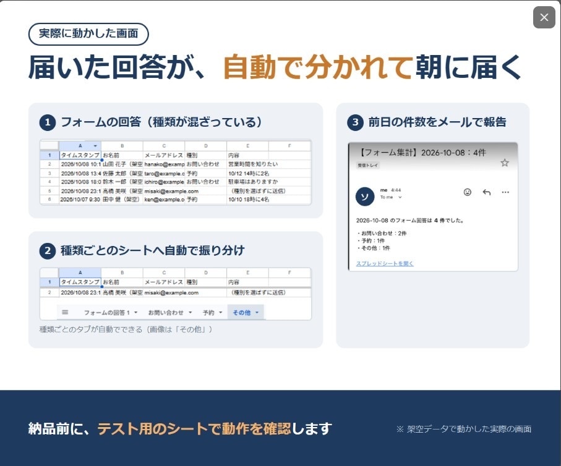Add an emoji reaction to the email

point(467,192)
